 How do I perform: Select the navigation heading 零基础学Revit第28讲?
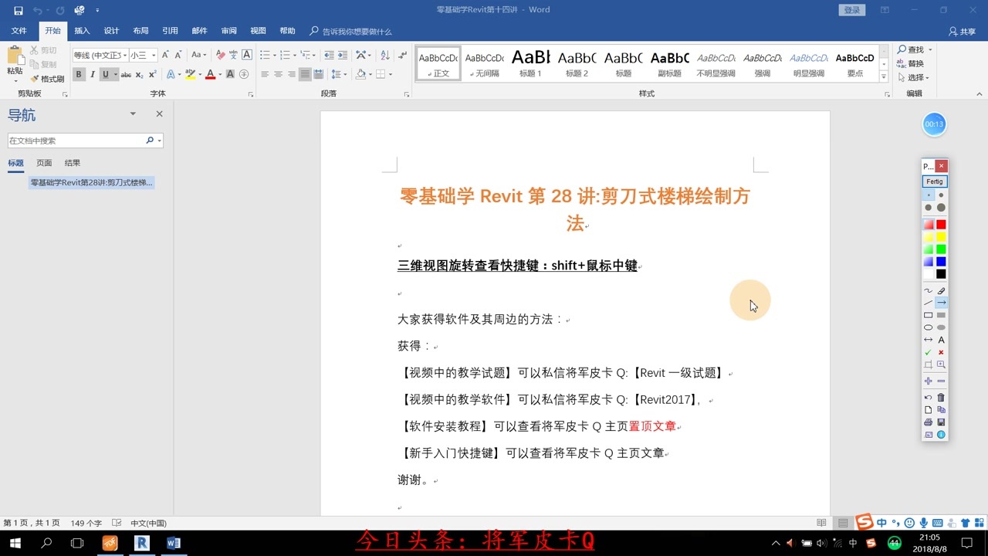pos(92,183)
